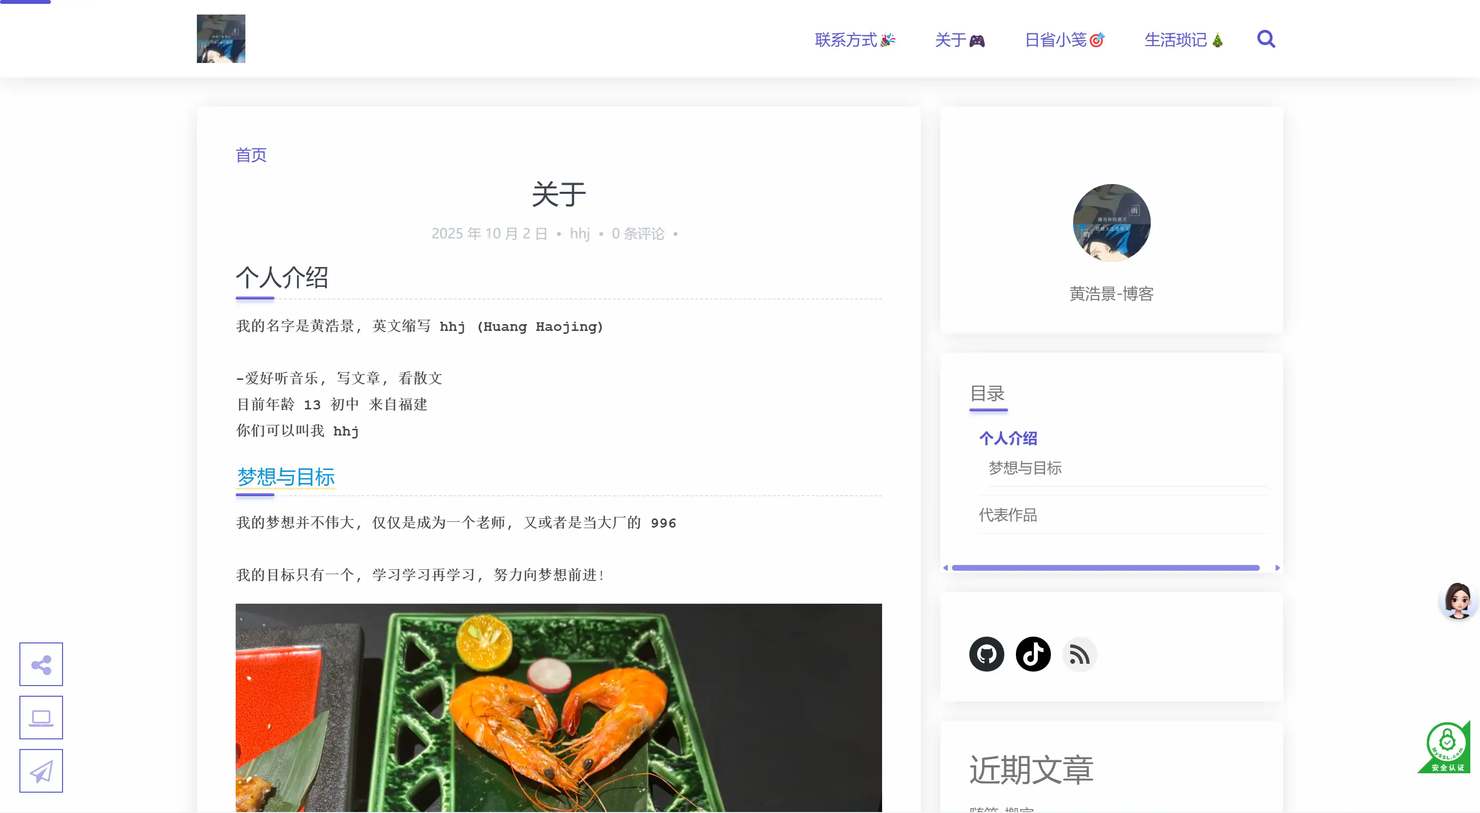This screenshot has height=813, width=1480.
Task: Open the search icon in header
Action: [1266, 39]
